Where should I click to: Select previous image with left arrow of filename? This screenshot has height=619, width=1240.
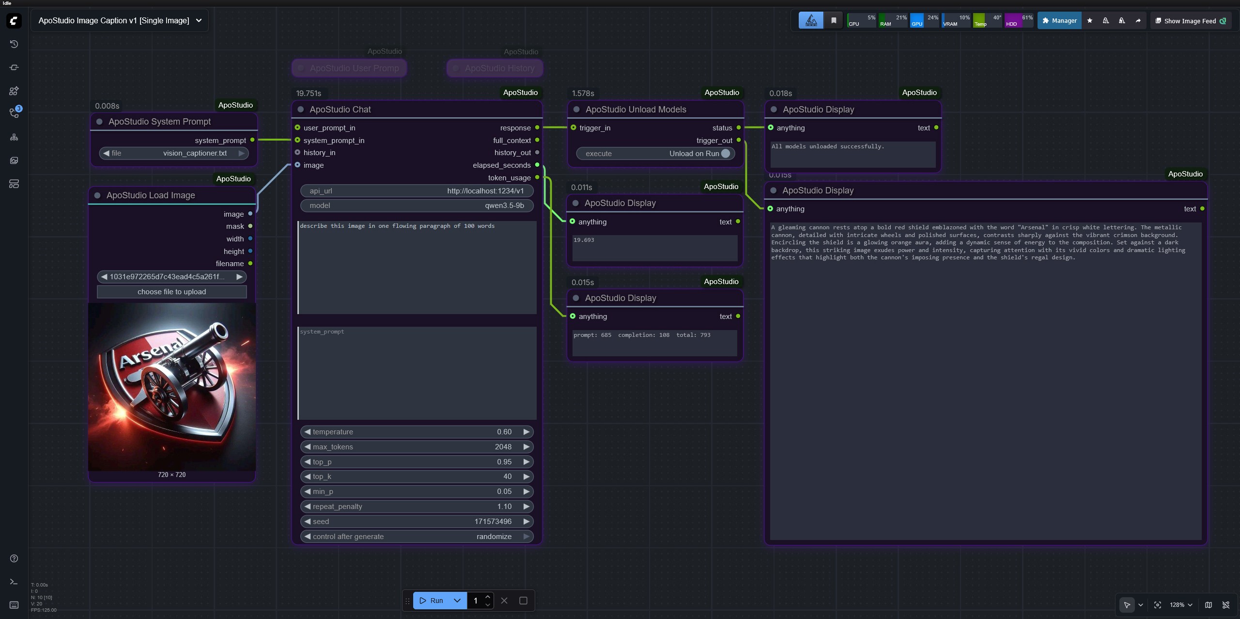point(104,277)
